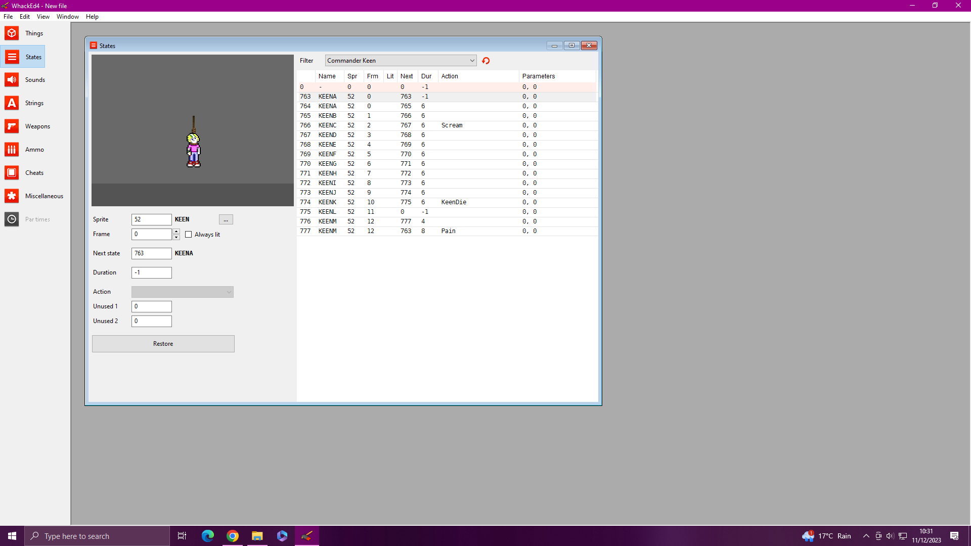The image size is (971, 546).
Task: Select state row 0 in the list
Action: click(447, 87)
